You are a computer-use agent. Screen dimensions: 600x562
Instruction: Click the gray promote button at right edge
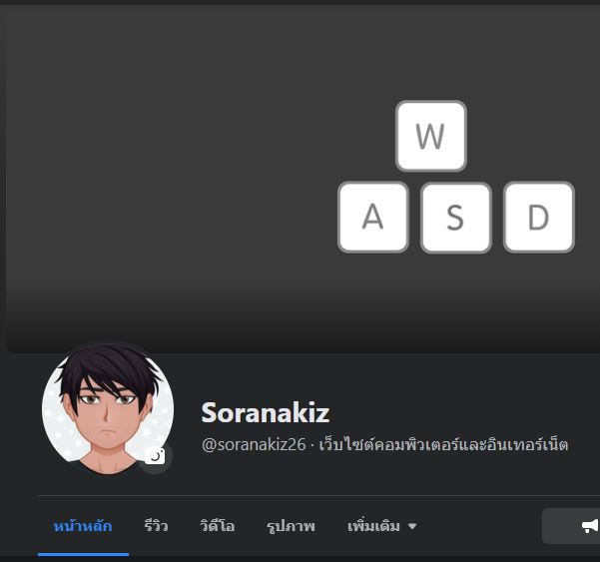tap(571, 526)
